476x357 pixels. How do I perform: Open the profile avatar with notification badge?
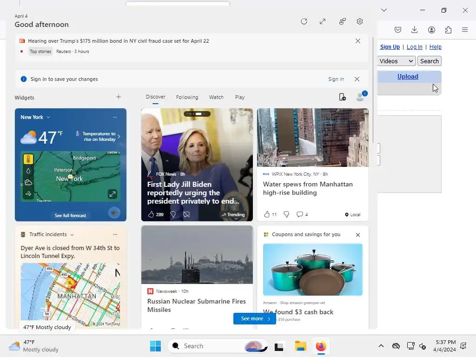point(361,96)
